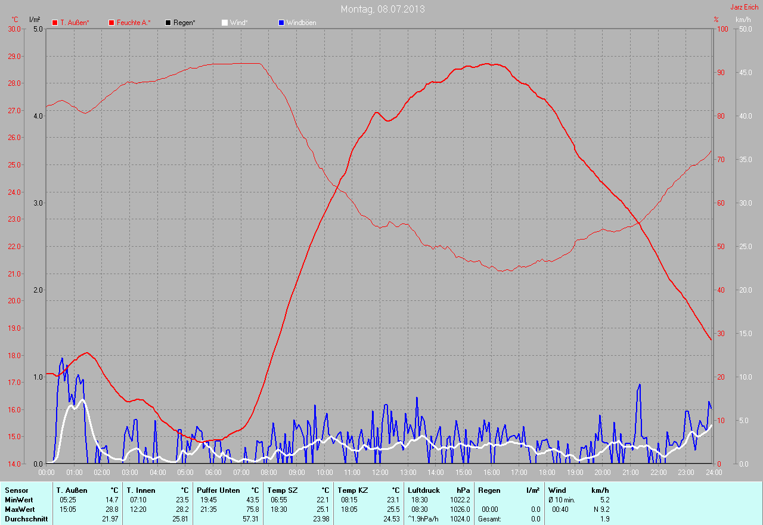The height and width of the screenshot is (525, 763).
Task: Click the MinWert row label
Action: 19,500
